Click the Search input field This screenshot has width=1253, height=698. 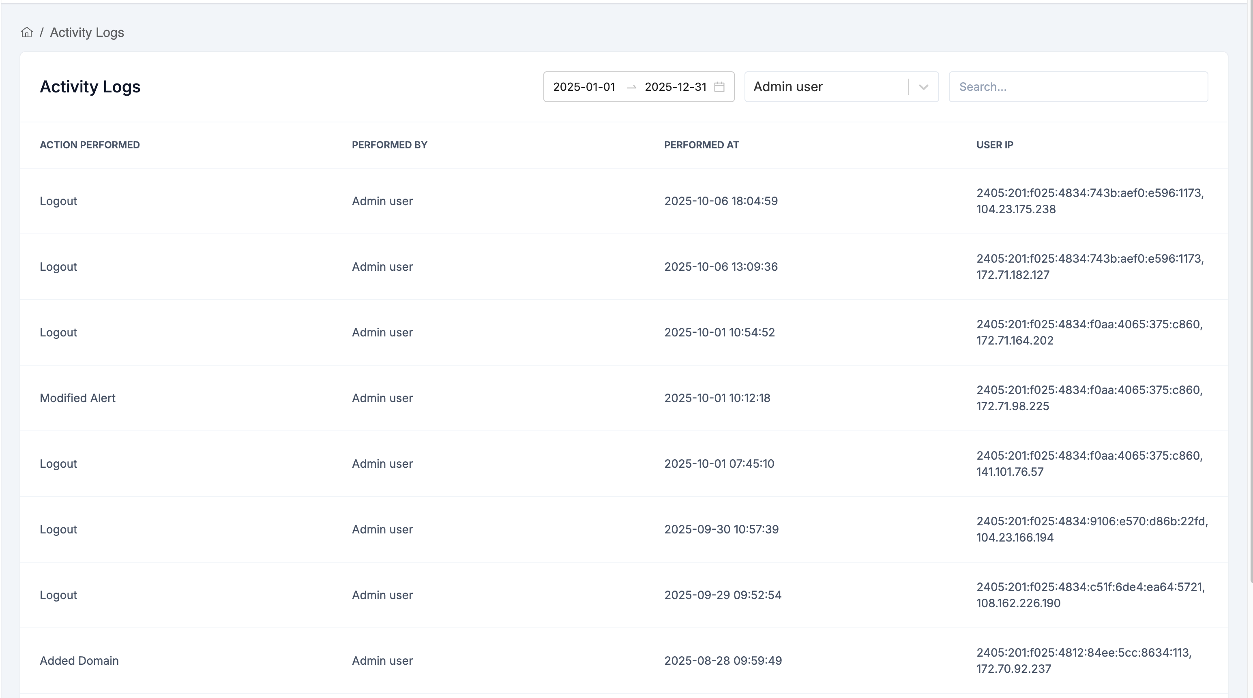1078,86
